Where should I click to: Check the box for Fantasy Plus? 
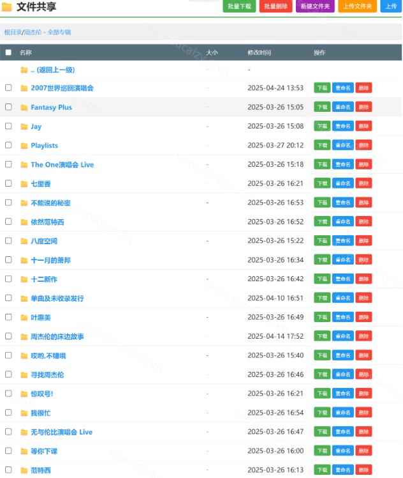8,107
